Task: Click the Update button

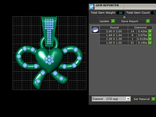Action: point(105,21)
